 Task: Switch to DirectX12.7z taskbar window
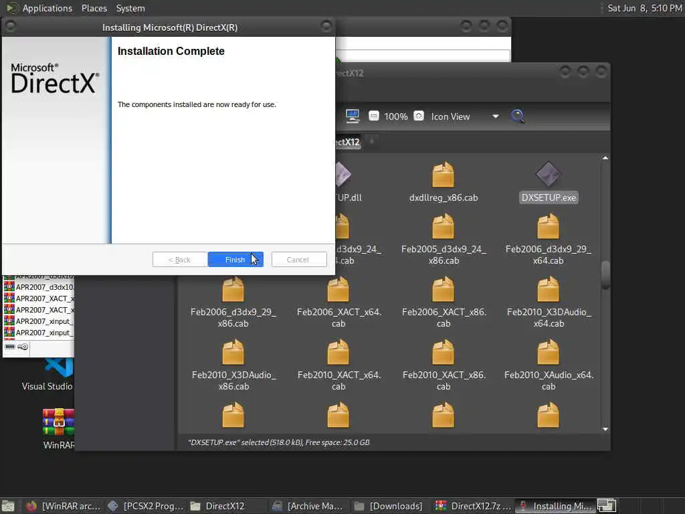click(473, 506)
